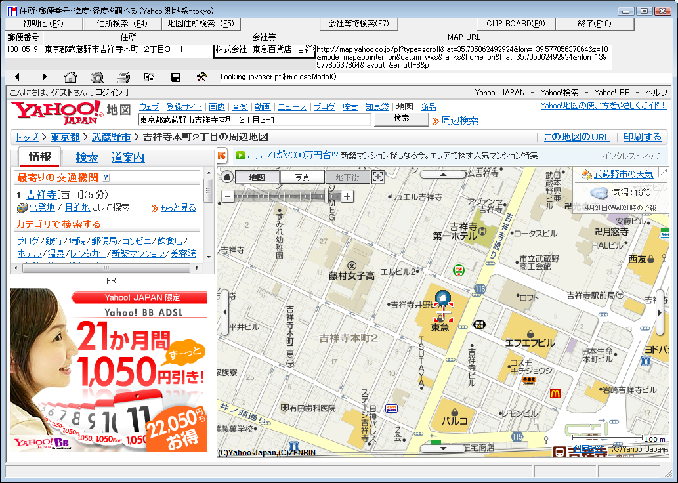This screenshot has width=678, height=483.
Task: Open the 周辺検索 link
Action: pyautogui.click(x=459, y=121)
